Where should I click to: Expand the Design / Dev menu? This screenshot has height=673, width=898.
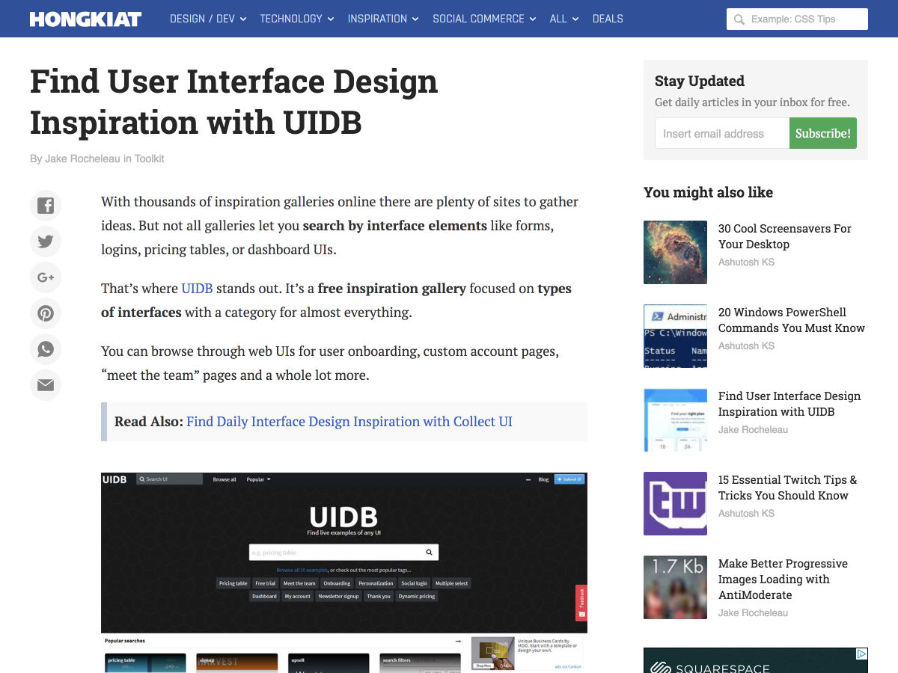coord(208,19)
